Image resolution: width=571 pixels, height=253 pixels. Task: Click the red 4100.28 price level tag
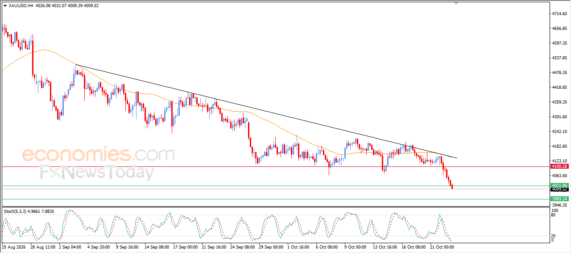(559, 166)
